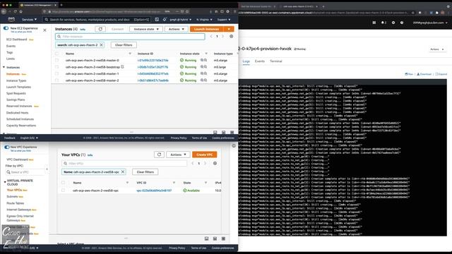Check the master-2 instance row
The width and height of the screenshot is (452, 254).
[56, 80]
